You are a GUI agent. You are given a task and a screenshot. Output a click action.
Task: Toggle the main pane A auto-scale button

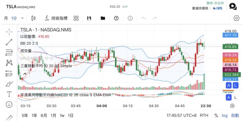(x=229, y=85)
